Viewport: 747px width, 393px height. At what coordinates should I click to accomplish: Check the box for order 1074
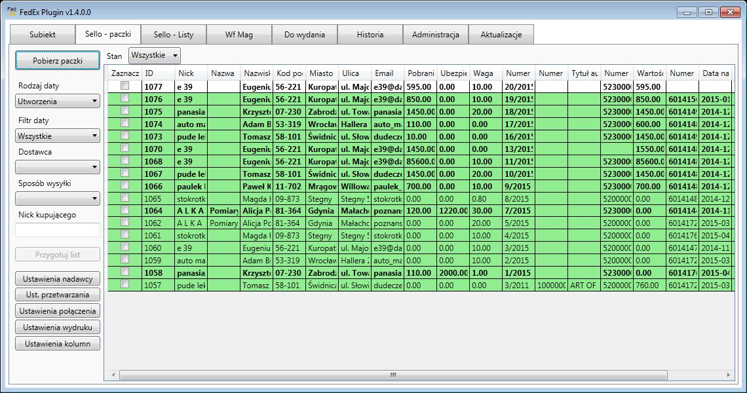[x=125, y=123]
